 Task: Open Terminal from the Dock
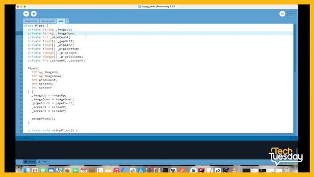coord(165,170)
